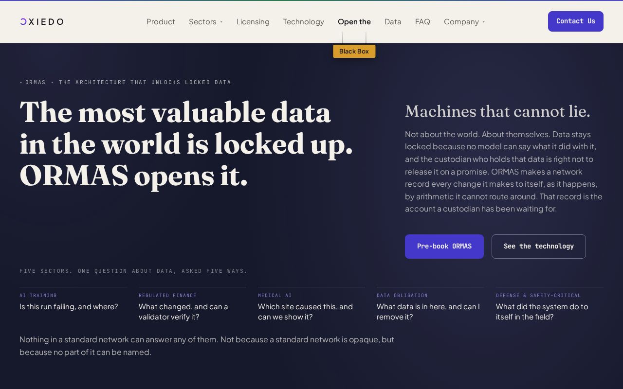623x389 pixels.
Task: Click the headline "The most valuable data"
Action: pyautogui.click(x=175, y=112)
